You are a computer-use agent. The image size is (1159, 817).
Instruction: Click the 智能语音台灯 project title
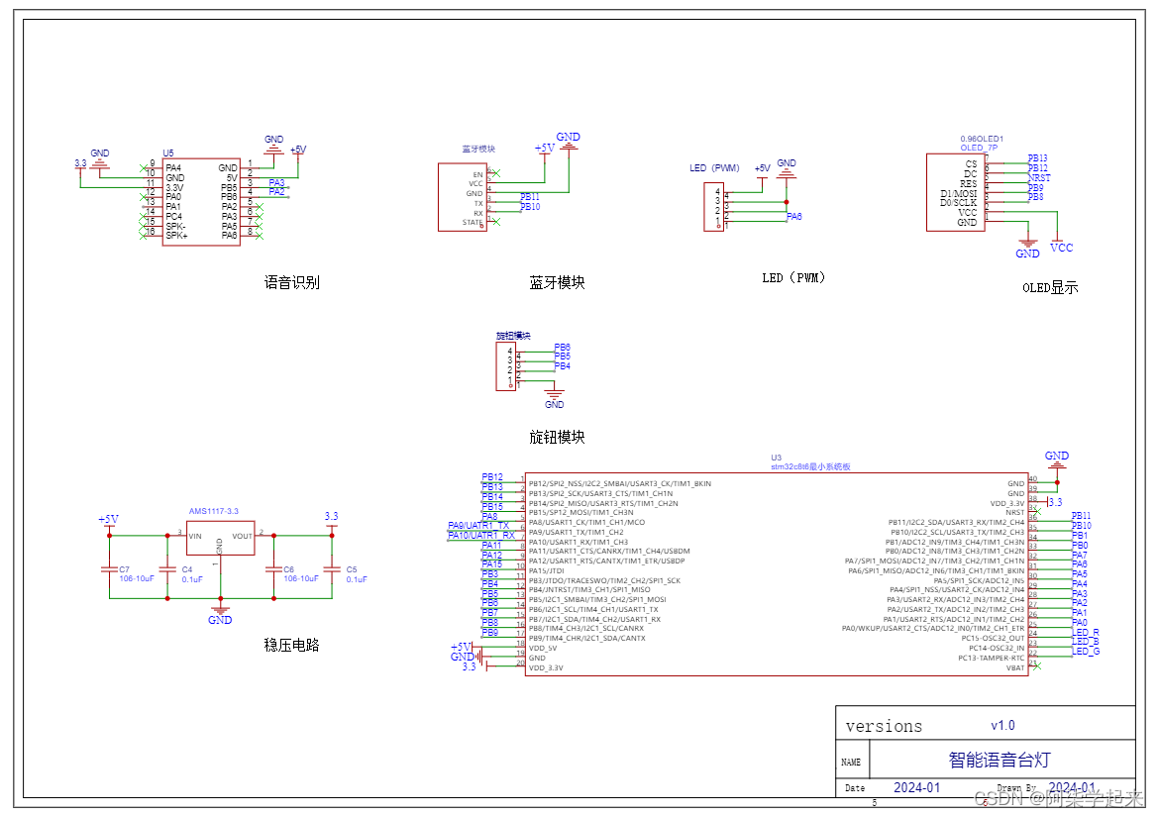[1000, 760]
